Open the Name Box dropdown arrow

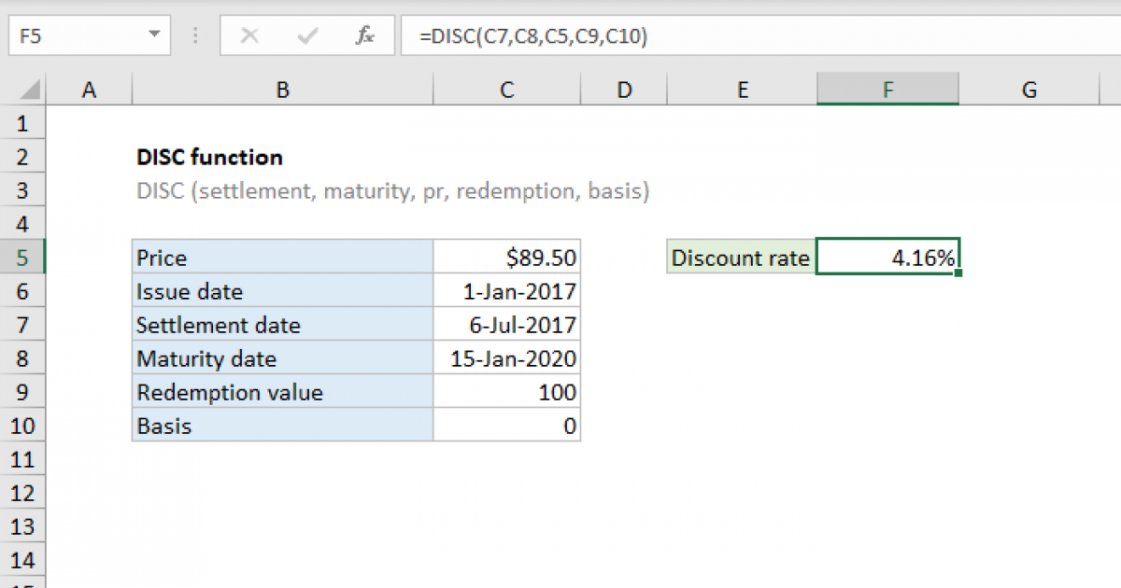(x=153, y=35)
